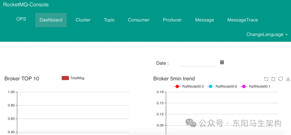291x135 pixels.
Task: Toggle the RaftNode00:0 legend series
Action: pyautogui.click(x=222, y=86)
